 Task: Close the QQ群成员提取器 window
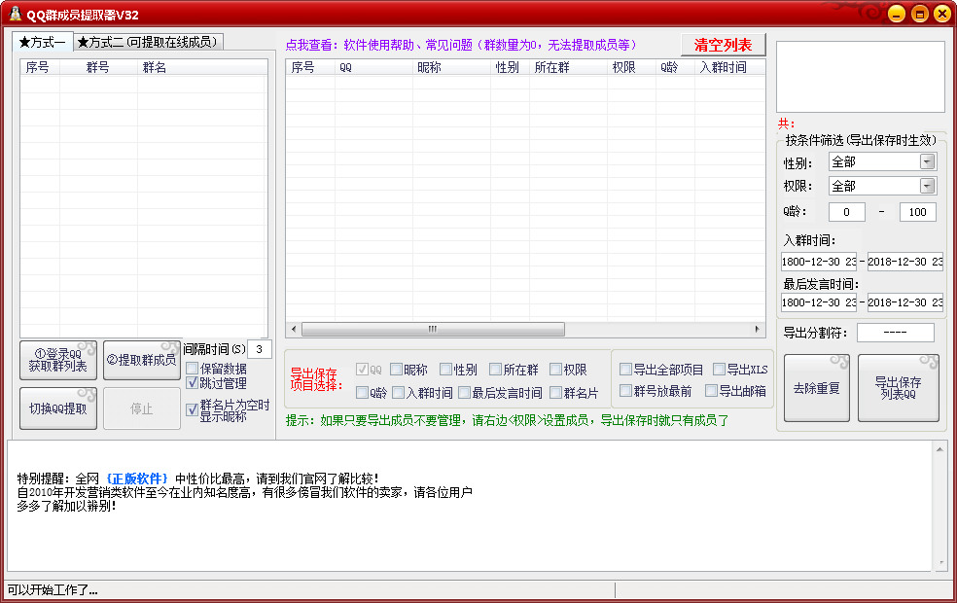click(x=942, y=14)
